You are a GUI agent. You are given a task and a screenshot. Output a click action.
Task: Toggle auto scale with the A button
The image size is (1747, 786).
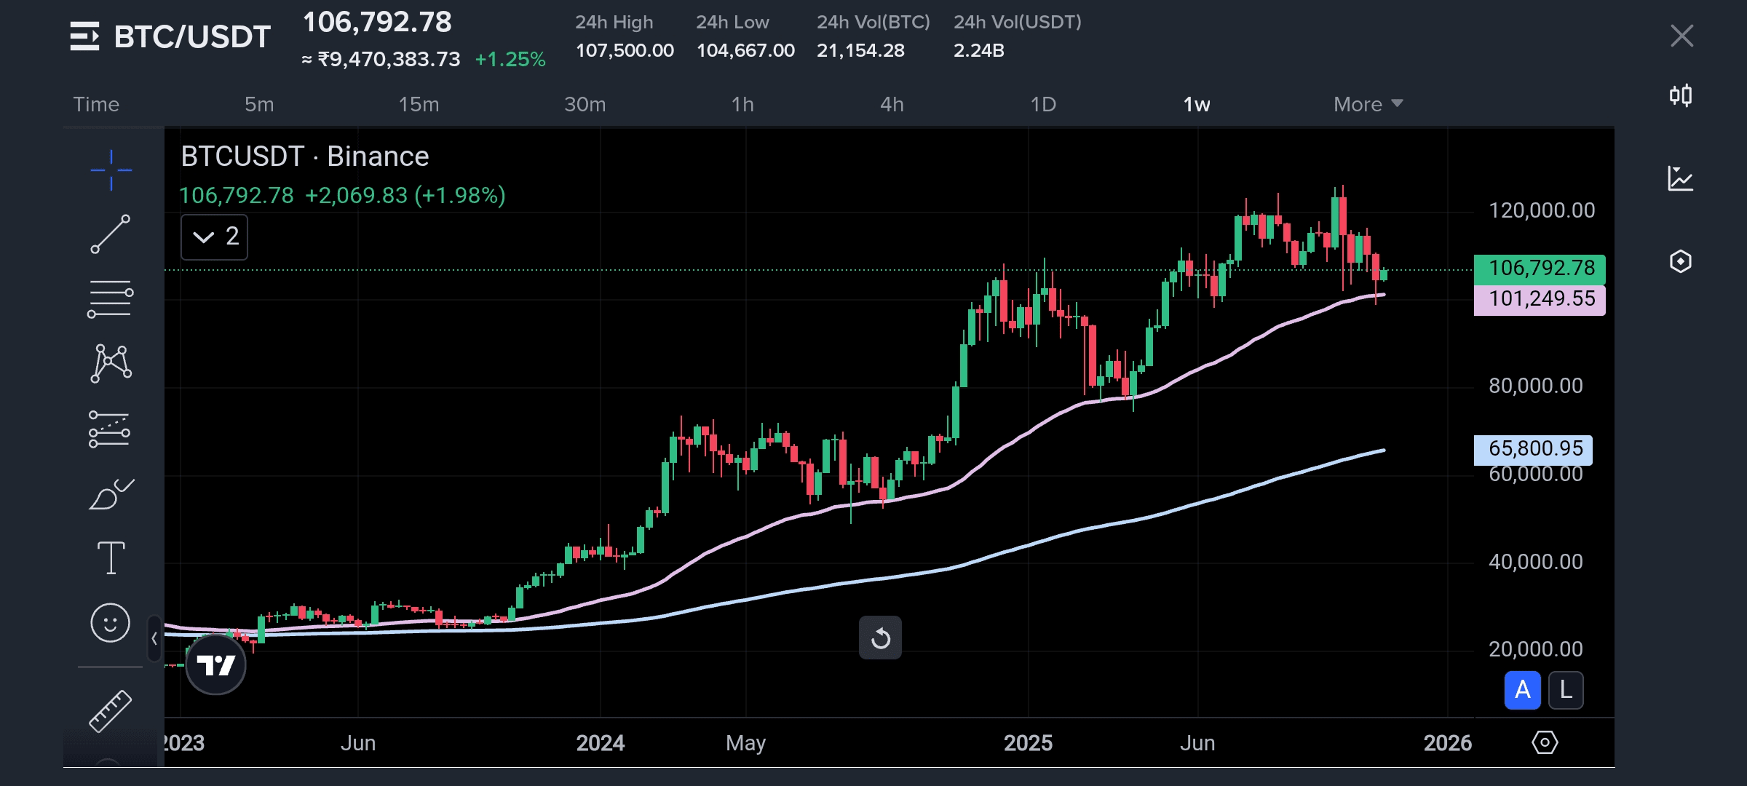pos(1522,689)
